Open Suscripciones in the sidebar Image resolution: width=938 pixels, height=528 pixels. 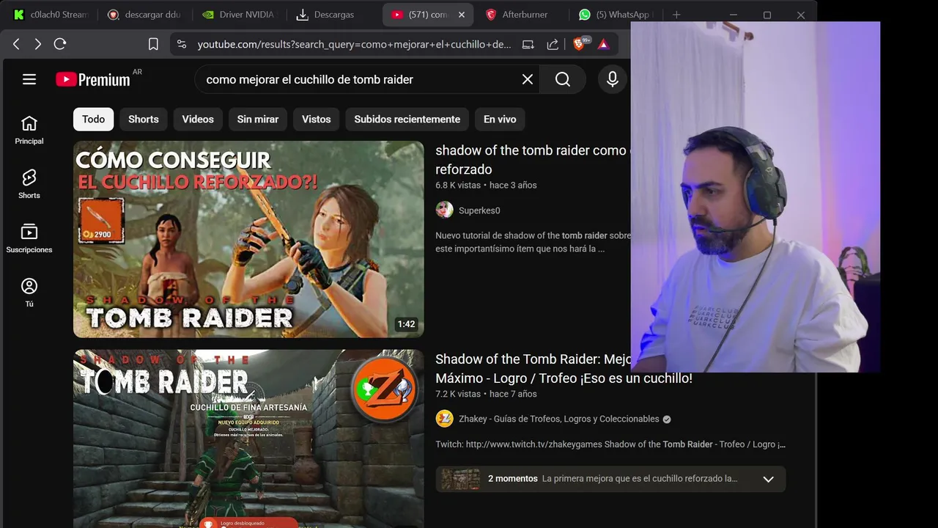29,238
